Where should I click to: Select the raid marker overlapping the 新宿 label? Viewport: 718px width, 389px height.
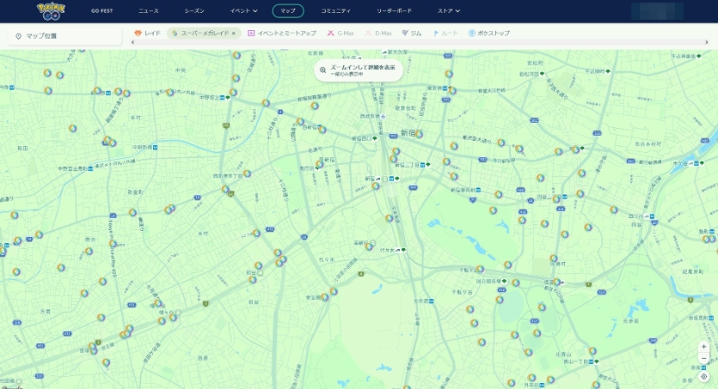(418, 134)
